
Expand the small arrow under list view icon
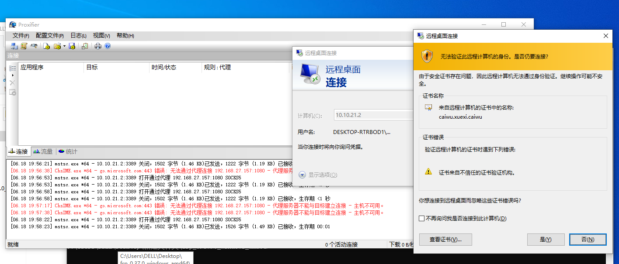[x=12, y=75]
